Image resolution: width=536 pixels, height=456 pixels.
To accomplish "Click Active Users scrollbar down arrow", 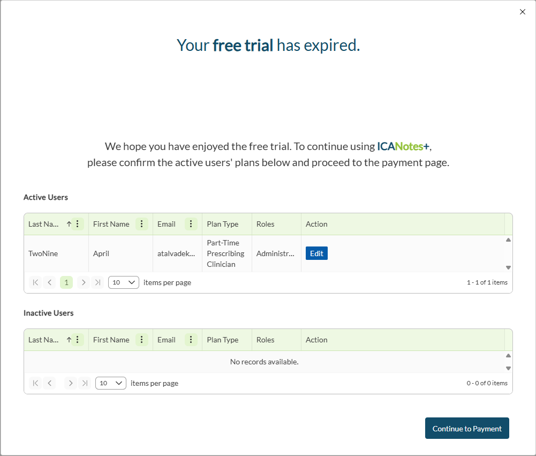I will 508,267.
